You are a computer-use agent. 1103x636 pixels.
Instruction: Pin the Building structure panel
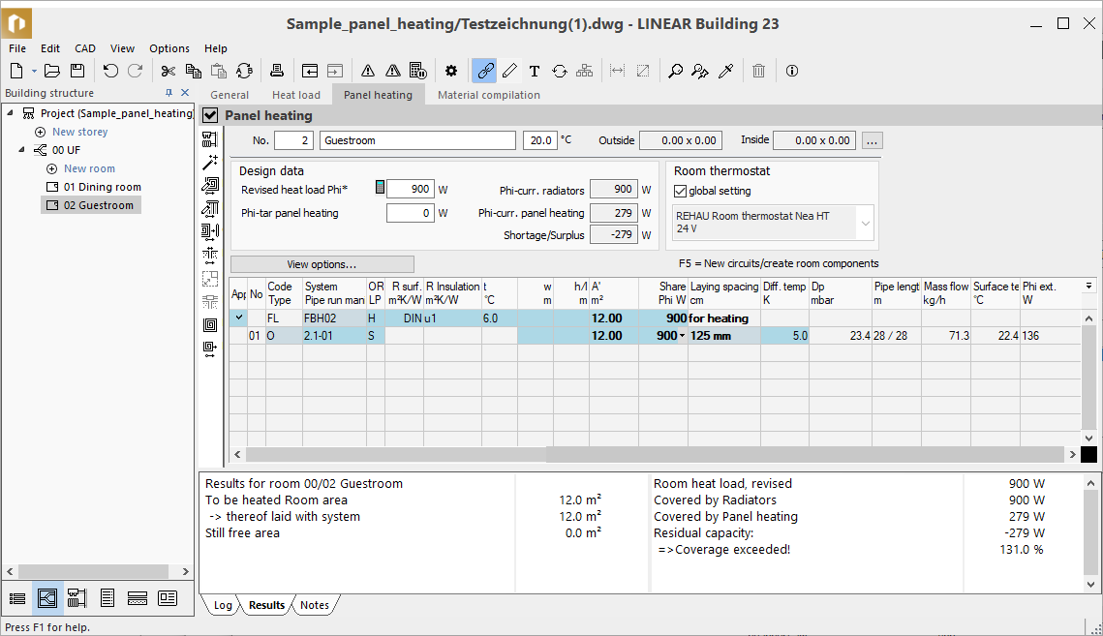(169, 92)
